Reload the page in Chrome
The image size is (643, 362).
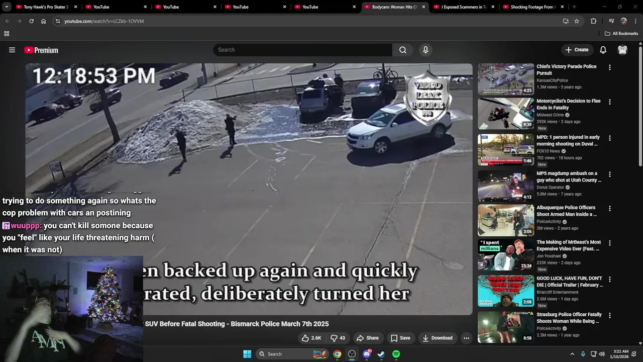tap(31, 21)
